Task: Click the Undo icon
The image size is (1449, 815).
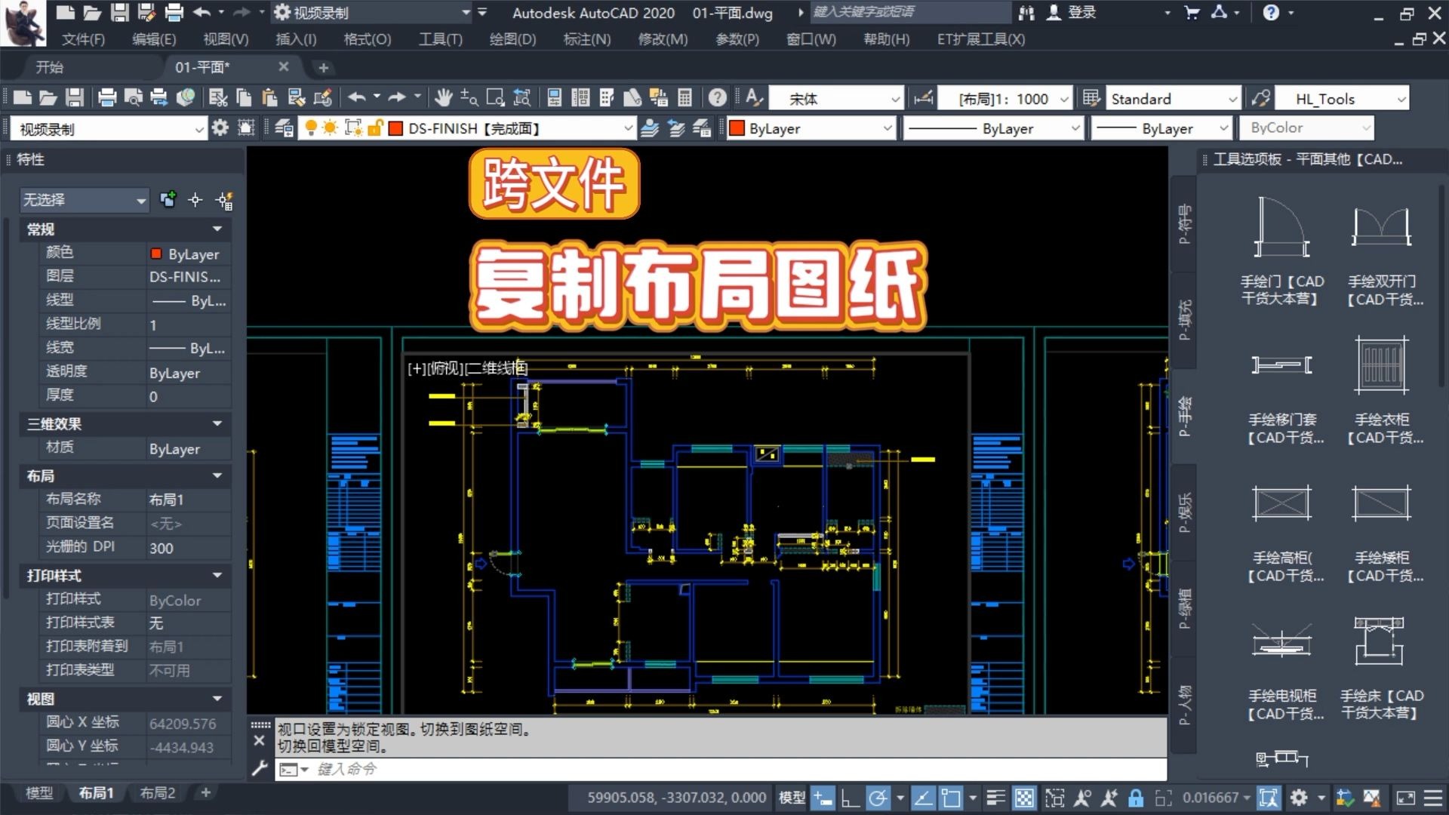Action: click(x=358, y=97)
